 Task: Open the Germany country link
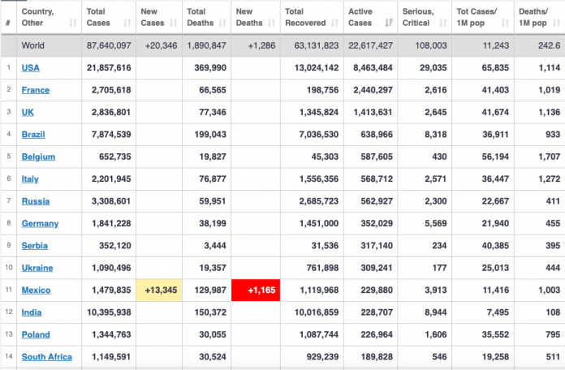pos(40,223)
